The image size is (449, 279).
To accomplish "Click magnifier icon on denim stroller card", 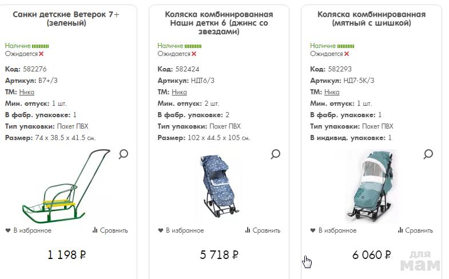I will coord(276,154).
